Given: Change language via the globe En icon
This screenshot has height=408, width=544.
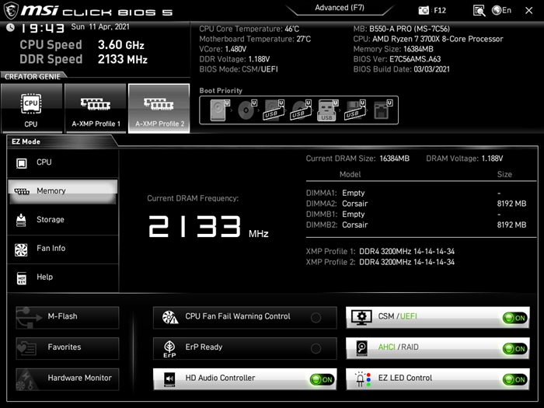Looking at the screenshot, I should click(x=502, y=10).
